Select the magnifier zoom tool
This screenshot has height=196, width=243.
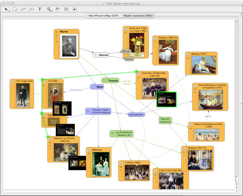coord(49,9)
